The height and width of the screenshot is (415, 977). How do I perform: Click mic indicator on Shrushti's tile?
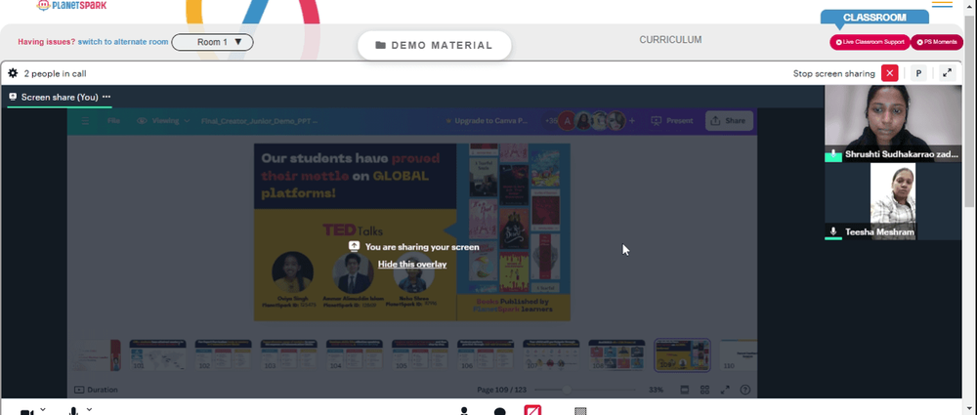click(x=833, y=154)
